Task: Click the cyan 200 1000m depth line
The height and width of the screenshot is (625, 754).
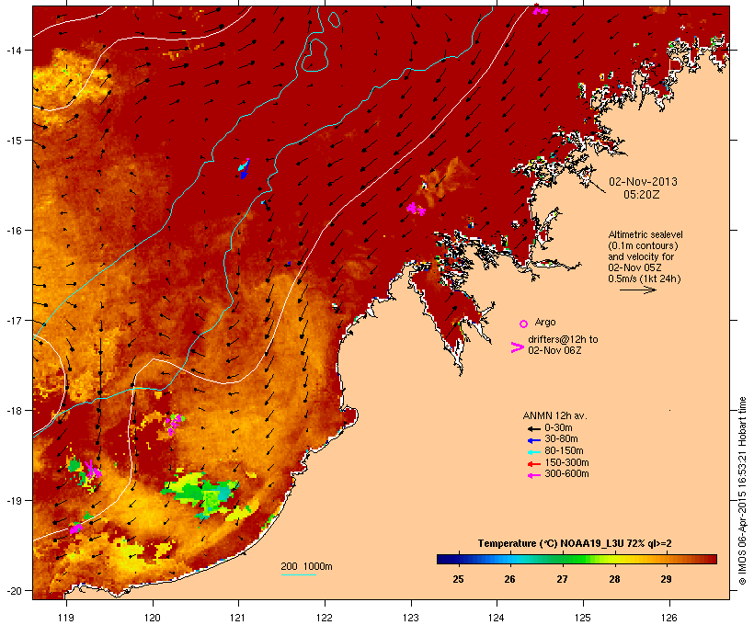Action: pyautogui.click(x=299, y=574)
